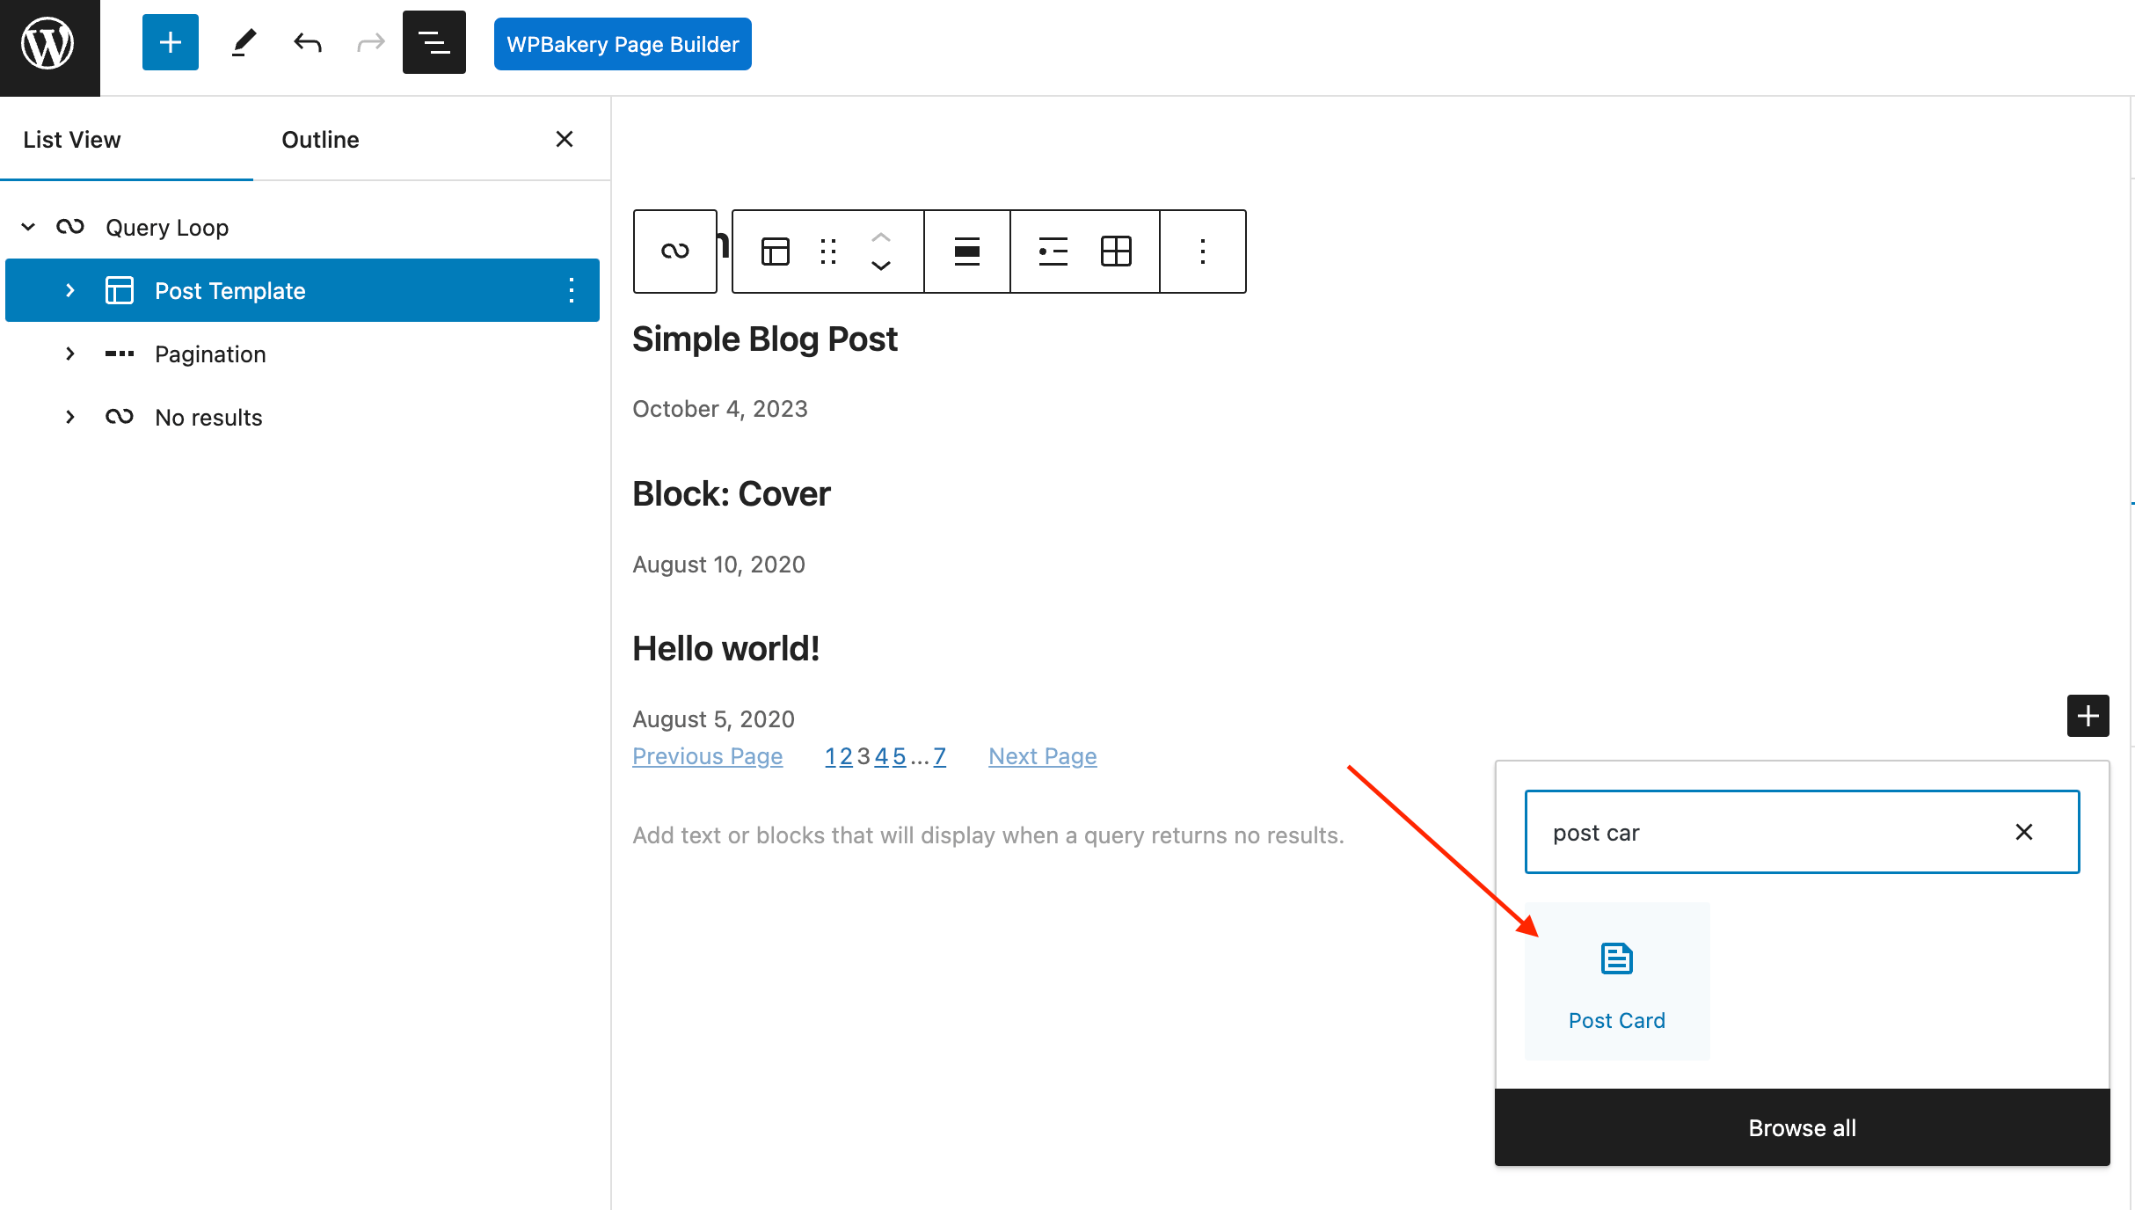
Task: Switch to the Outline tab
Action: click(320, 140)
